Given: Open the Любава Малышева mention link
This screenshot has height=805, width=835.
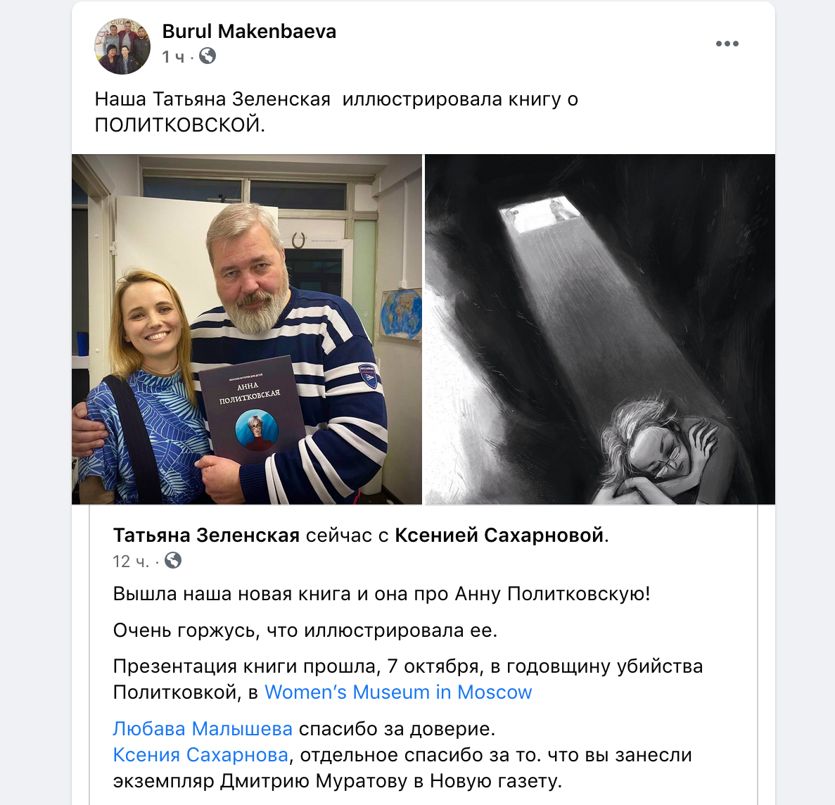Looking at the screenshot, I should pos(203,728).
